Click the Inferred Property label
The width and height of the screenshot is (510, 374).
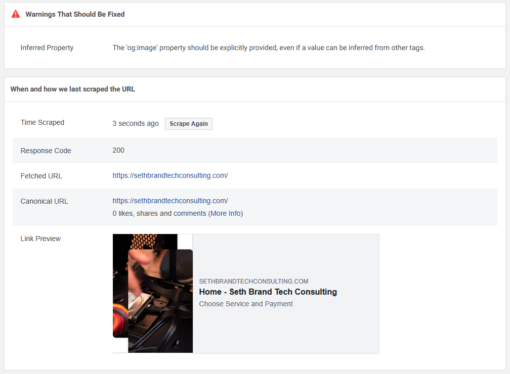coord(47,48)
